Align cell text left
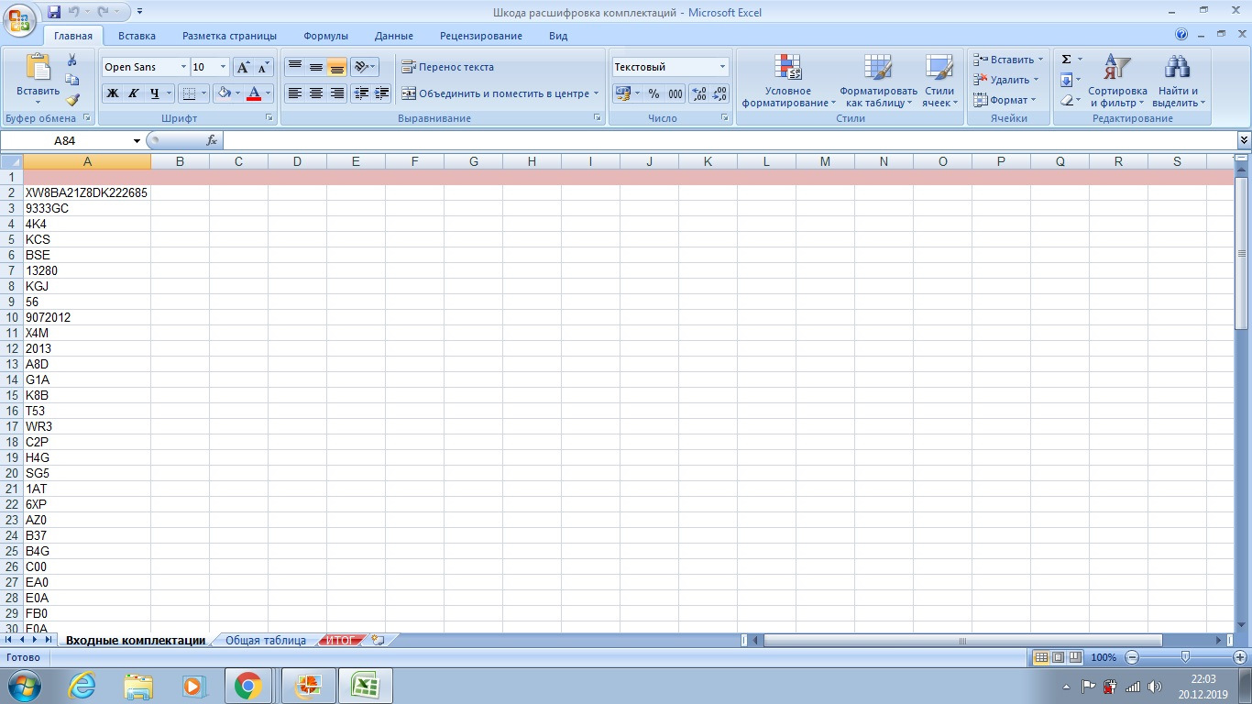The width and height of the screenshot is (1252, 704). (294, 93)
